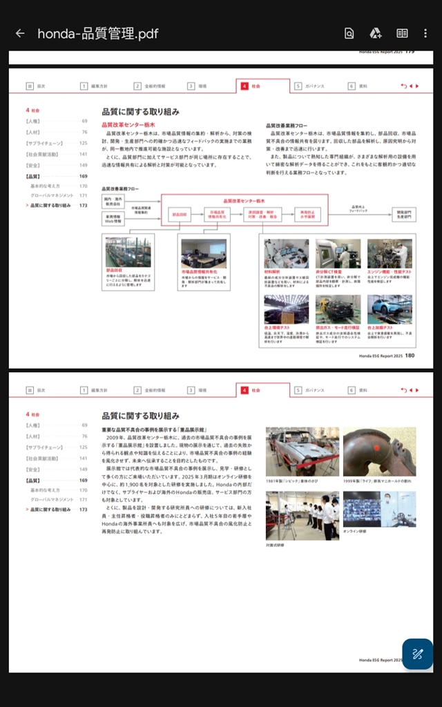Screen dimensions: 442x707
Task: Select tab 1 編集方針 on the 展示館 page
Action: click(94, 390)
